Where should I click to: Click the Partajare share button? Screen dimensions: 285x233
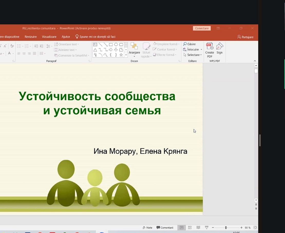[x=245, y=37]
